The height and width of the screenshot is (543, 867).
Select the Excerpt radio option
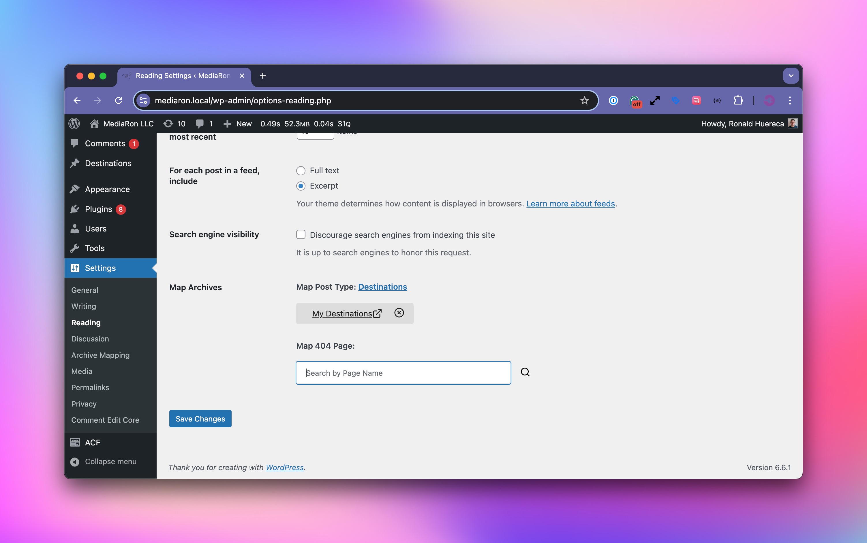click(x=301, y=186)
